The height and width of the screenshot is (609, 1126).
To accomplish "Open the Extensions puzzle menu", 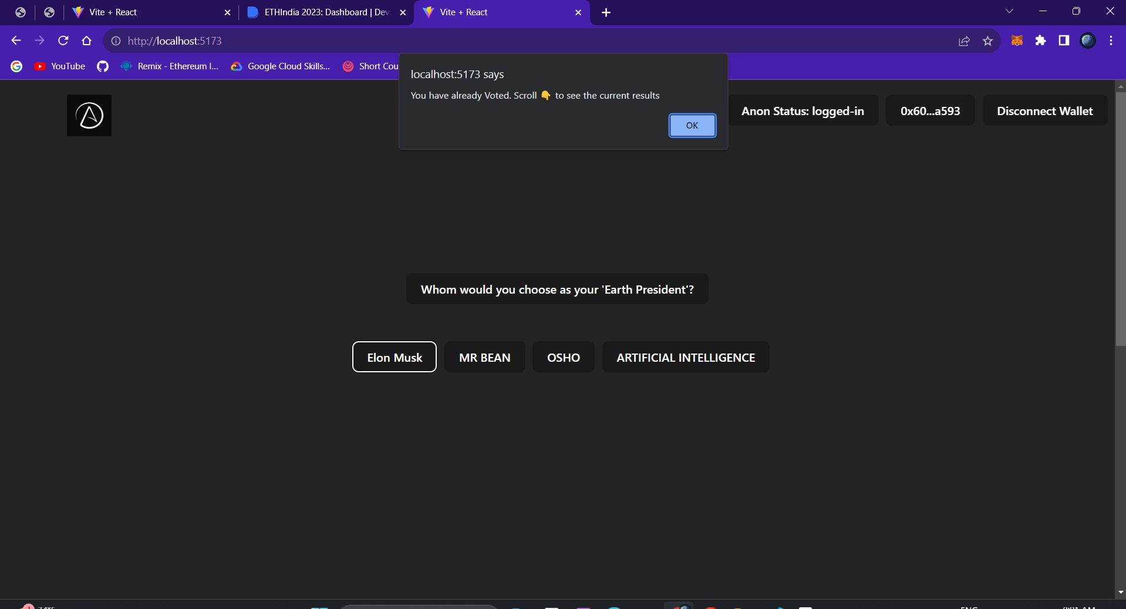I will tap(1040, 41).
